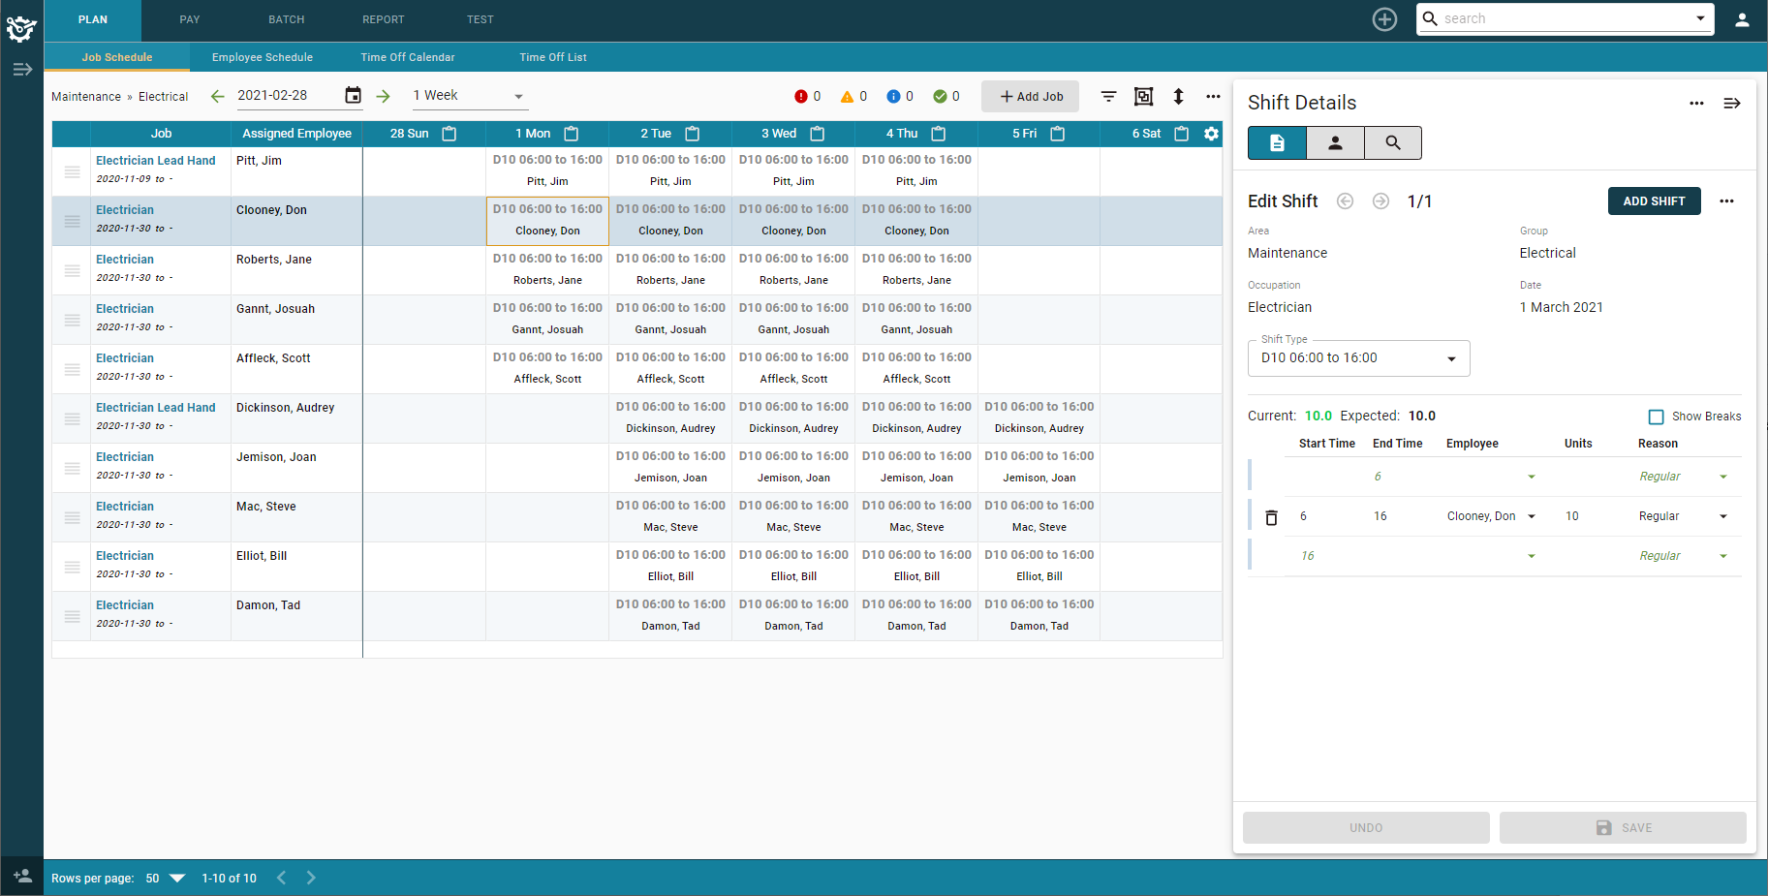The height and width of the screenshot is (896, 1768).
Task: Type a query in the search field
Action: 1550,17
